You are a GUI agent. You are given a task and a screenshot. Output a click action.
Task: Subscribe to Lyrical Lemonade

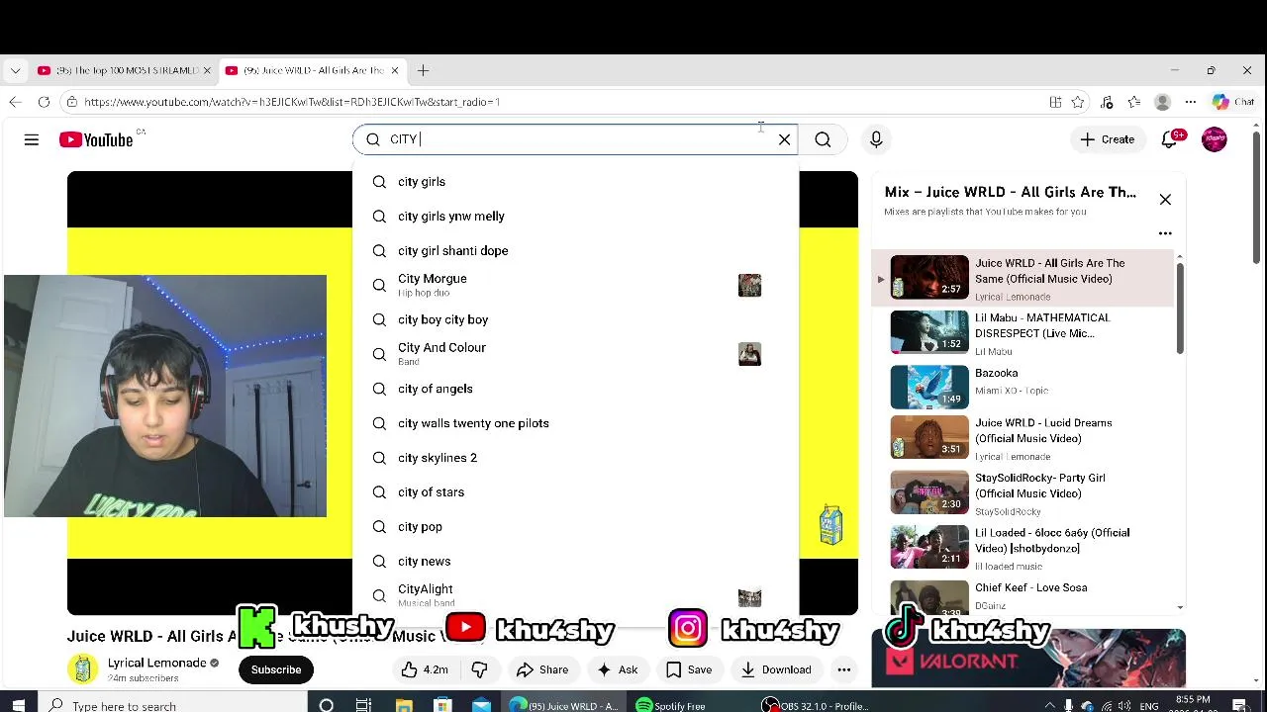coord(276,669)
